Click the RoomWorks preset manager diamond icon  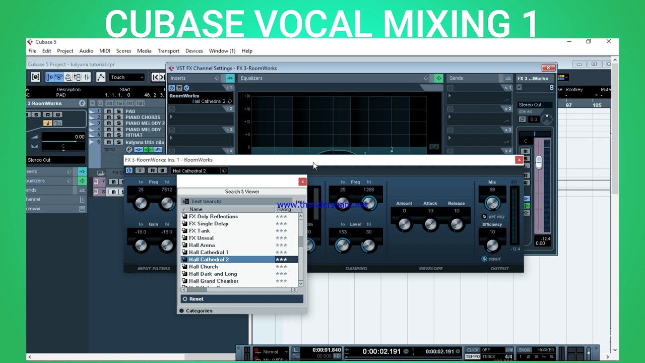[224, 171]
